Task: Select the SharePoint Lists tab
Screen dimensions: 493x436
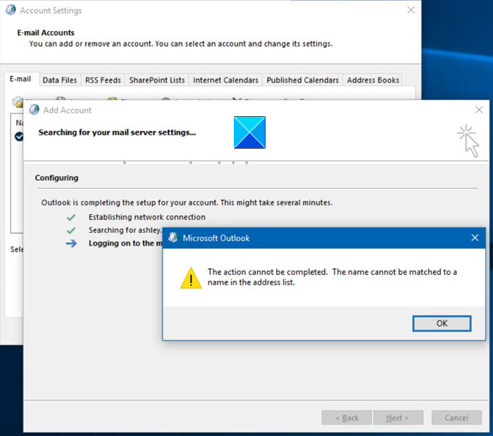Action: coord(157,80)
